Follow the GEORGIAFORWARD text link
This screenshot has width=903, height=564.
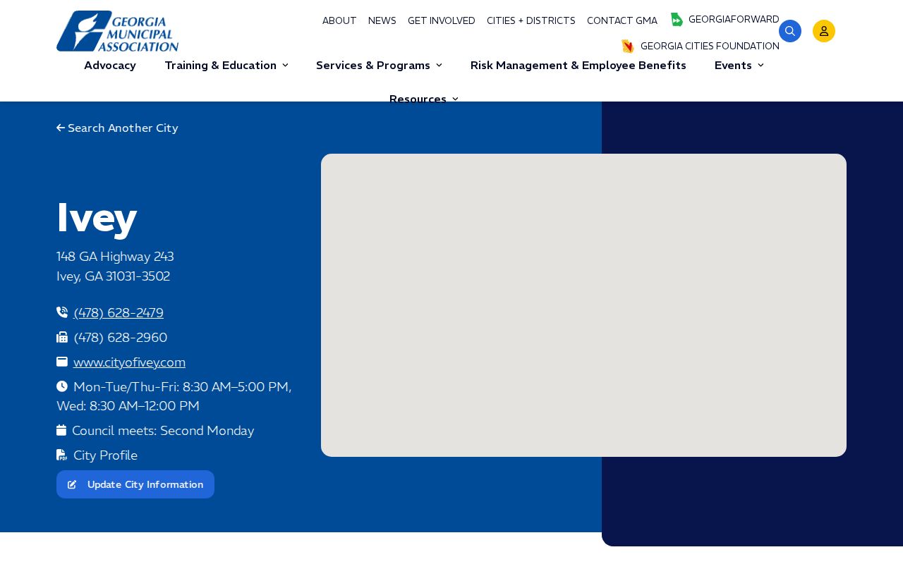pos(734,20)
